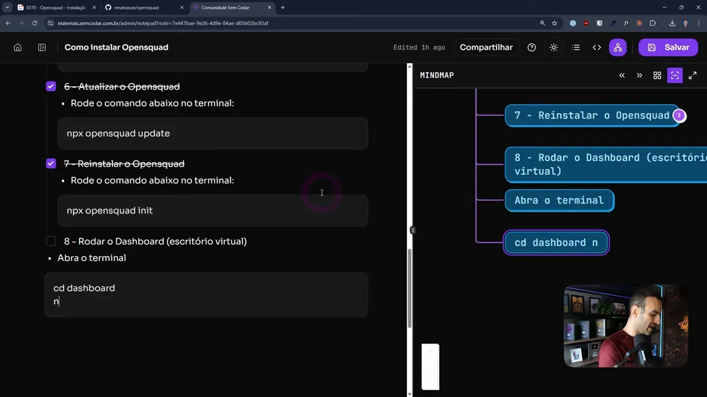
Task: Click the Abra o terminal mindmap node
Action: (559, 200)
